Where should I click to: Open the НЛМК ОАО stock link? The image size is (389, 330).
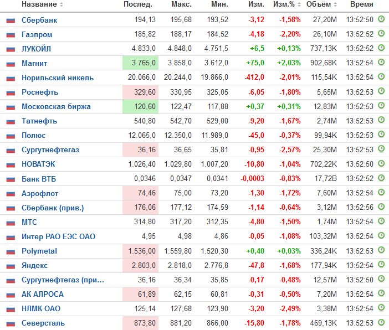[41, 308]
